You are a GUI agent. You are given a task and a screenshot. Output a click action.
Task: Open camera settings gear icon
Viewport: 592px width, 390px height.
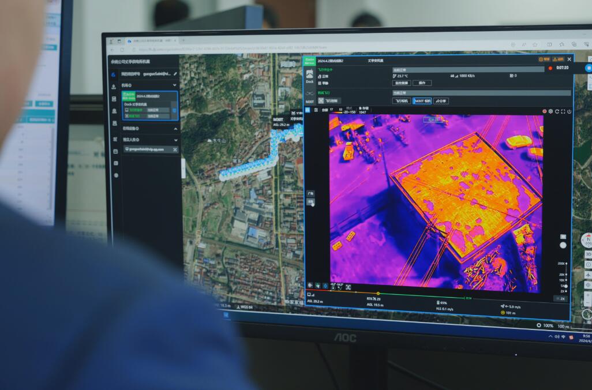point(550,111)
